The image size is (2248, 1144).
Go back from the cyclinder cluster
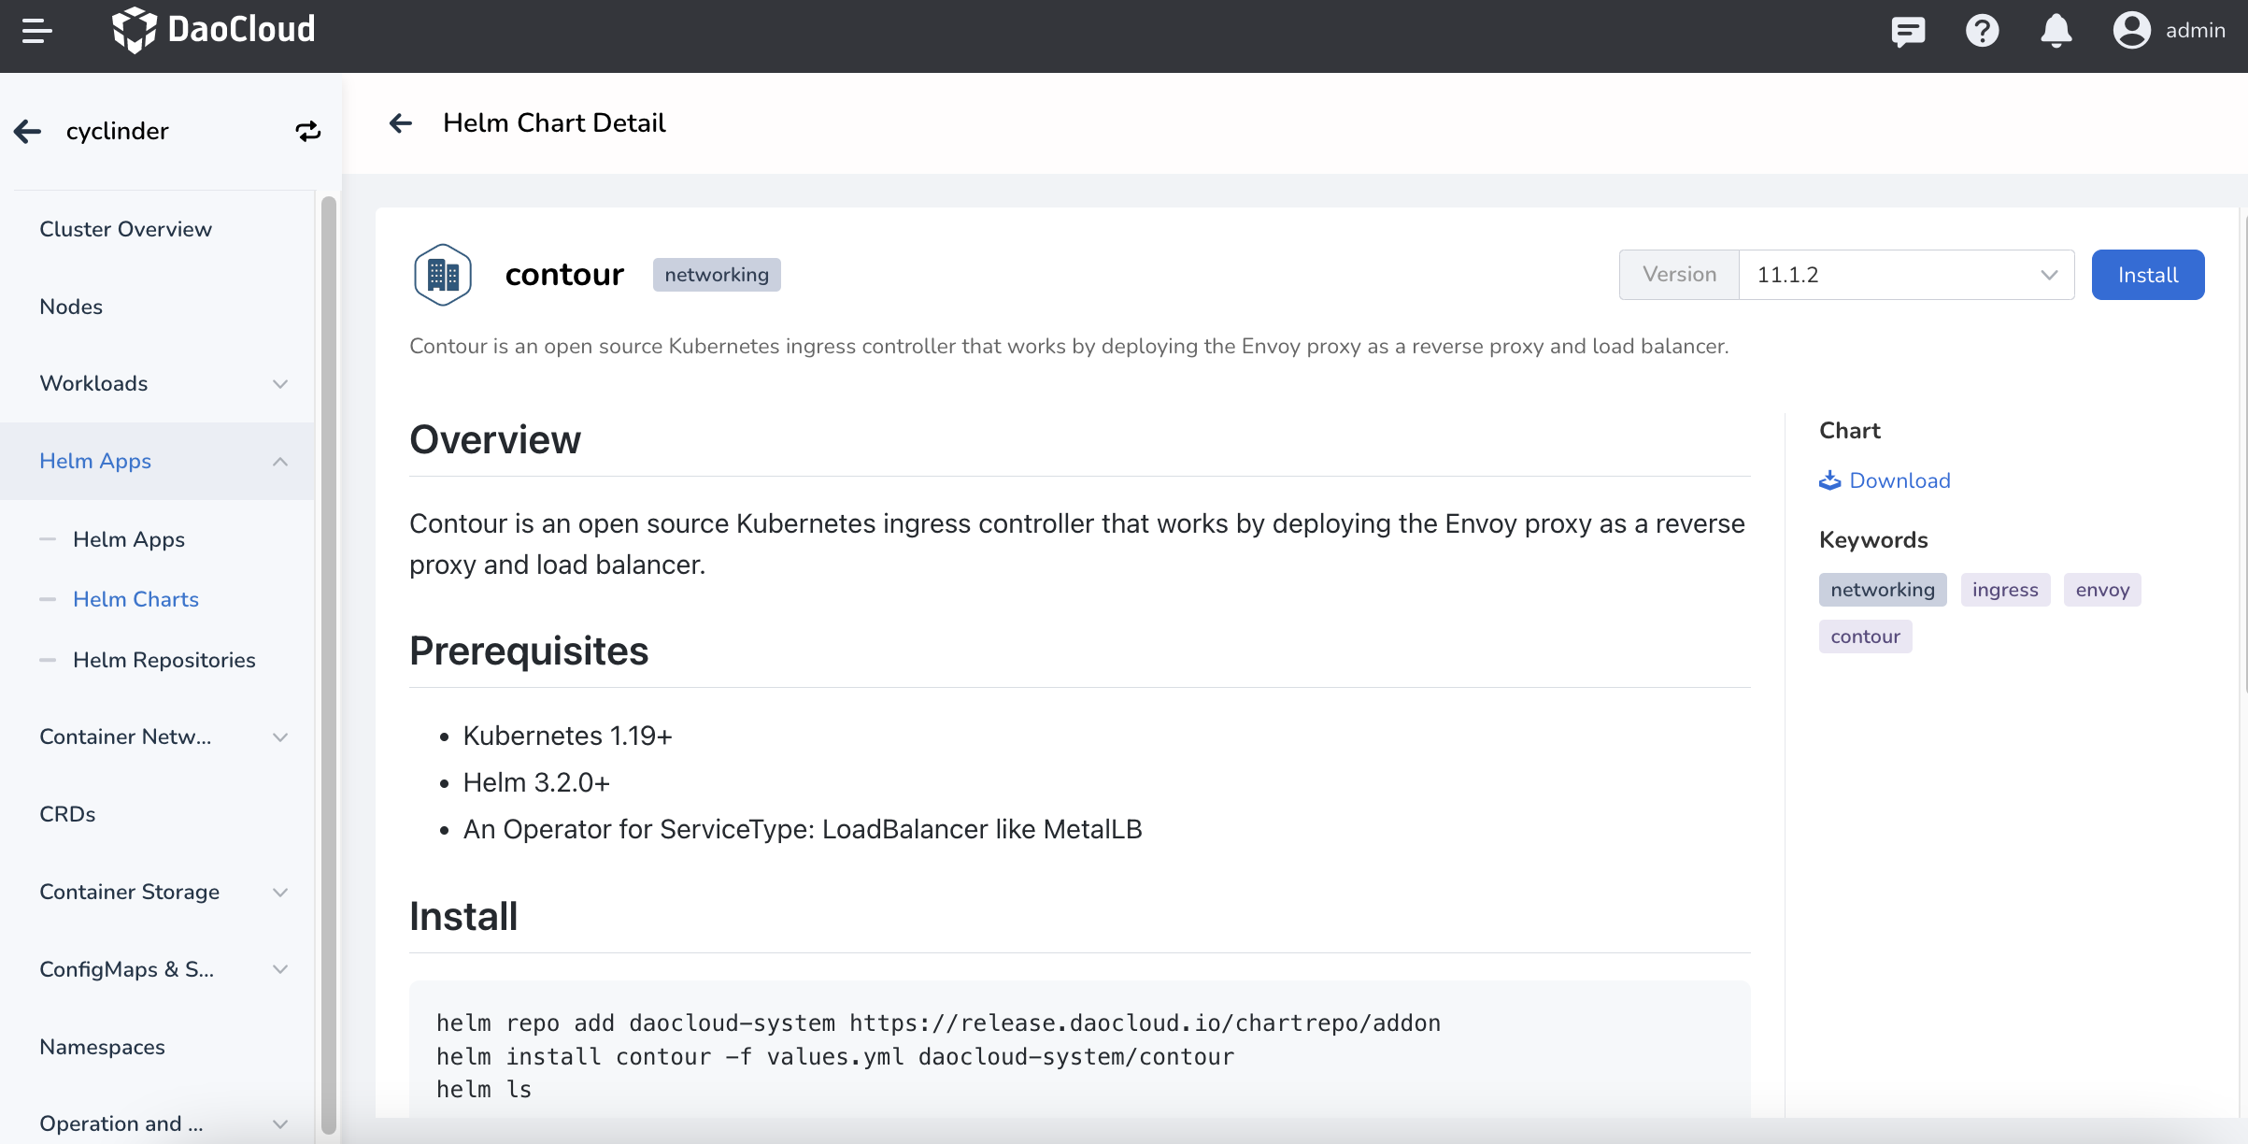(28, 131)
